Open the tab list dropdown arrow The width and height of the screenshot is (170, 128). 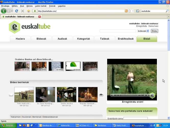coord(168,17)
